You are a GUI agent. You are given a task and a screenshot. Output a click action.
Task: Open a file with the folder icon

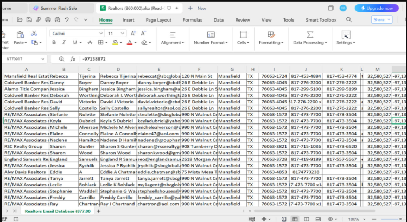[20, 19]
